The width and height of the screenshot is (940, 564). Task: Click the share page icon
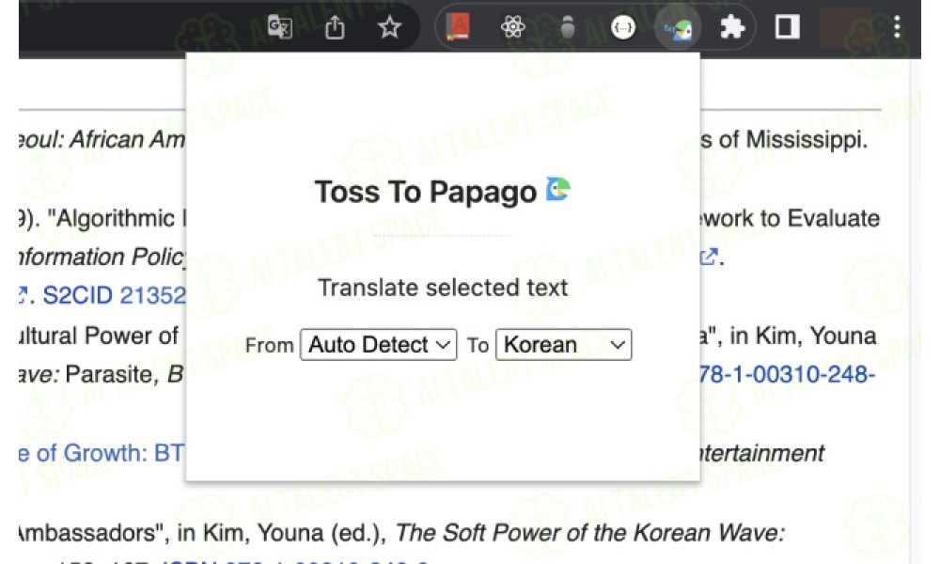(x=335, y=27)
